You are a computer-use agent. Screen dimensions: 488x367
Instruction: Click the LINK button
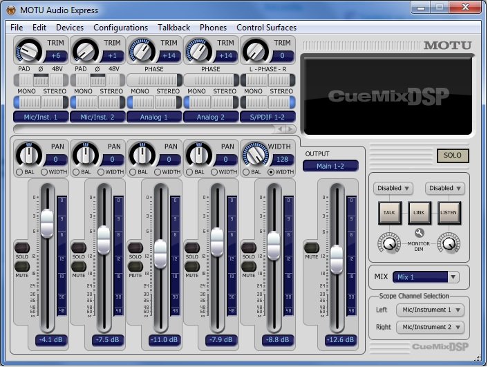tap(419, 213)
